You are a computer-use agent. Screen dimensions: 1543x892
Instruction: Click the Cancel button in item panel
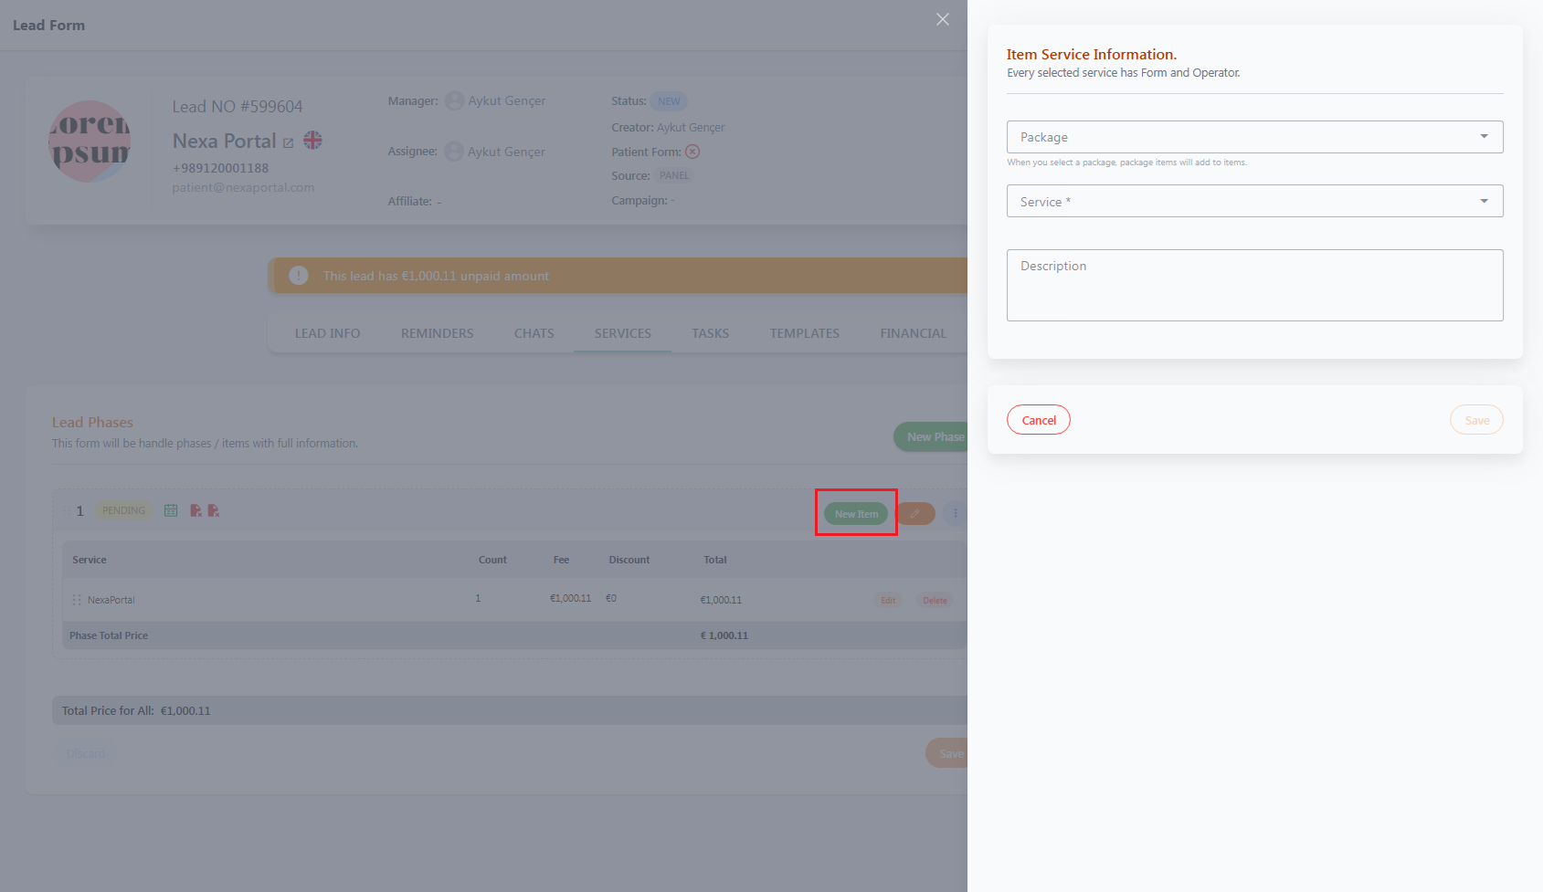pyautogui.click(x=1039, y=420)
